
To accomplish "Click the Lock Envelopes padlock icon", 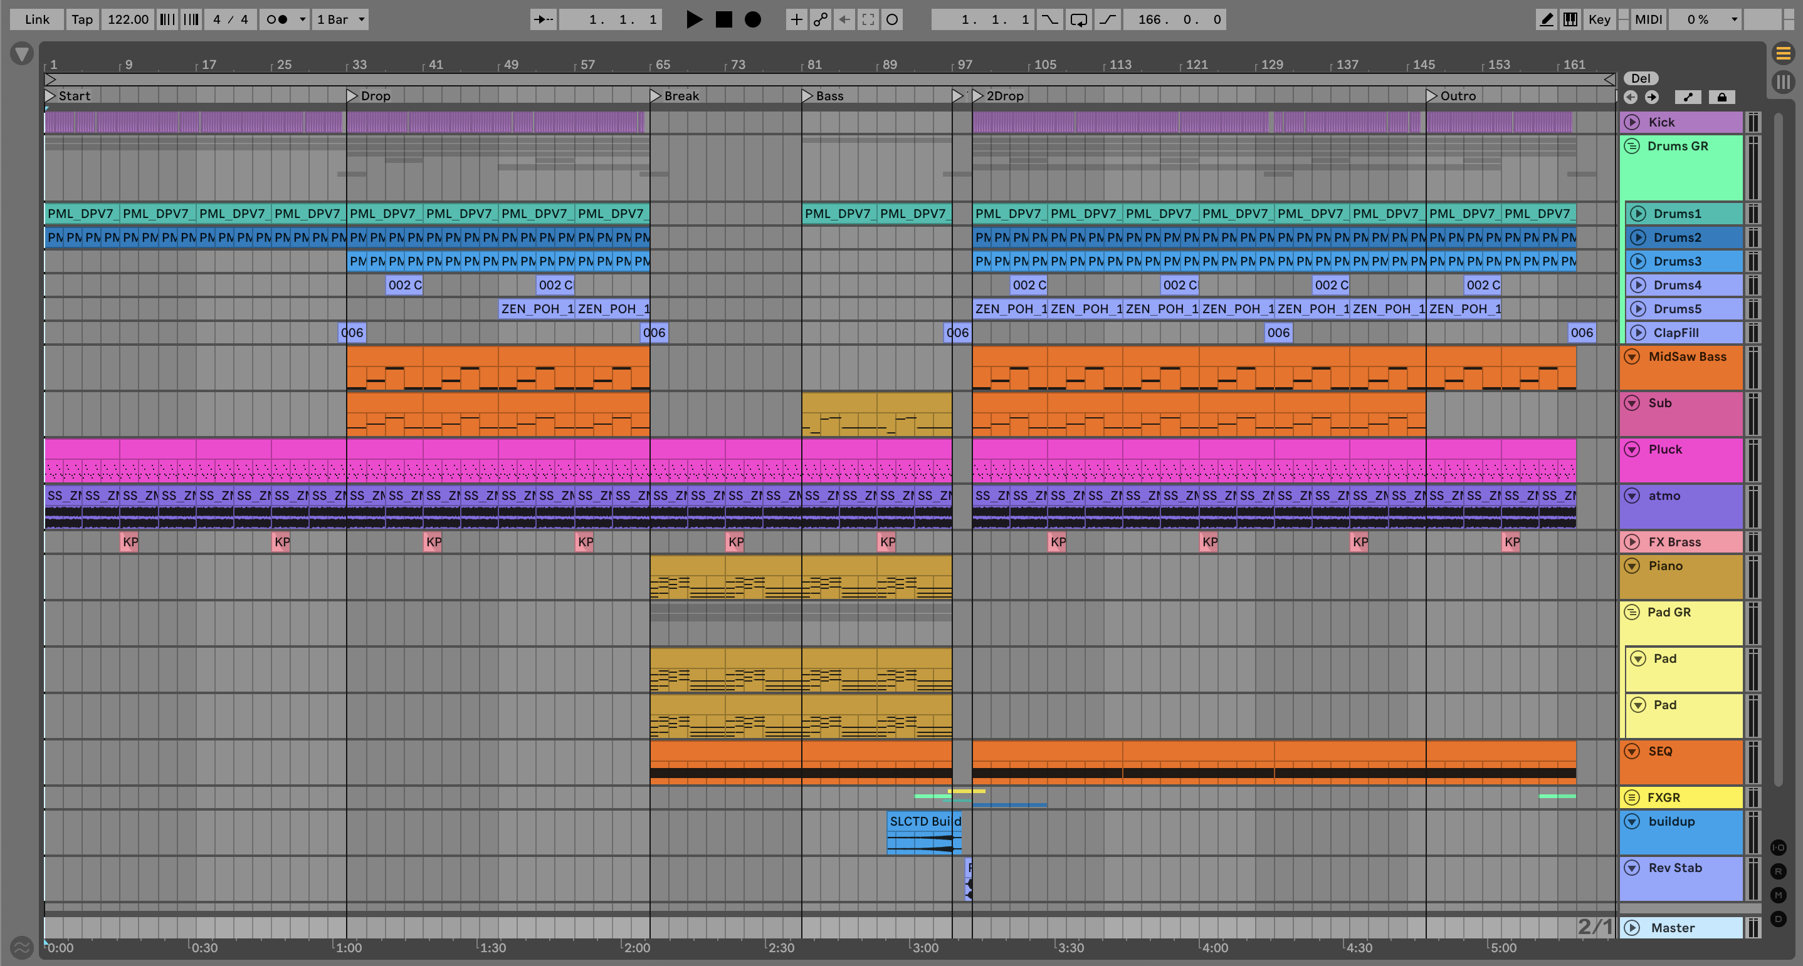I will (x=1722, y=97).
